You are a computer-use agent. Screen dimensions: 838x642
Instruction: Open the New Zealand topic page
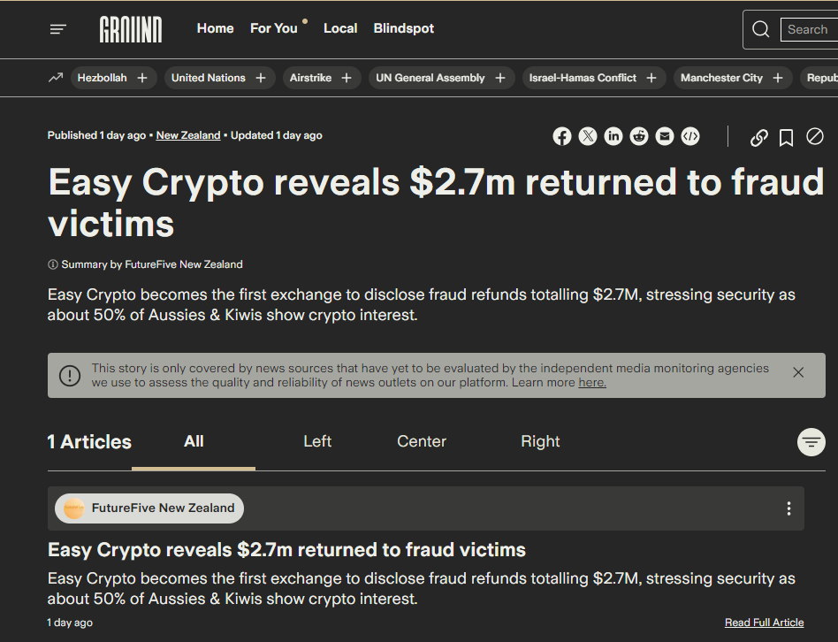click(187, 135)
